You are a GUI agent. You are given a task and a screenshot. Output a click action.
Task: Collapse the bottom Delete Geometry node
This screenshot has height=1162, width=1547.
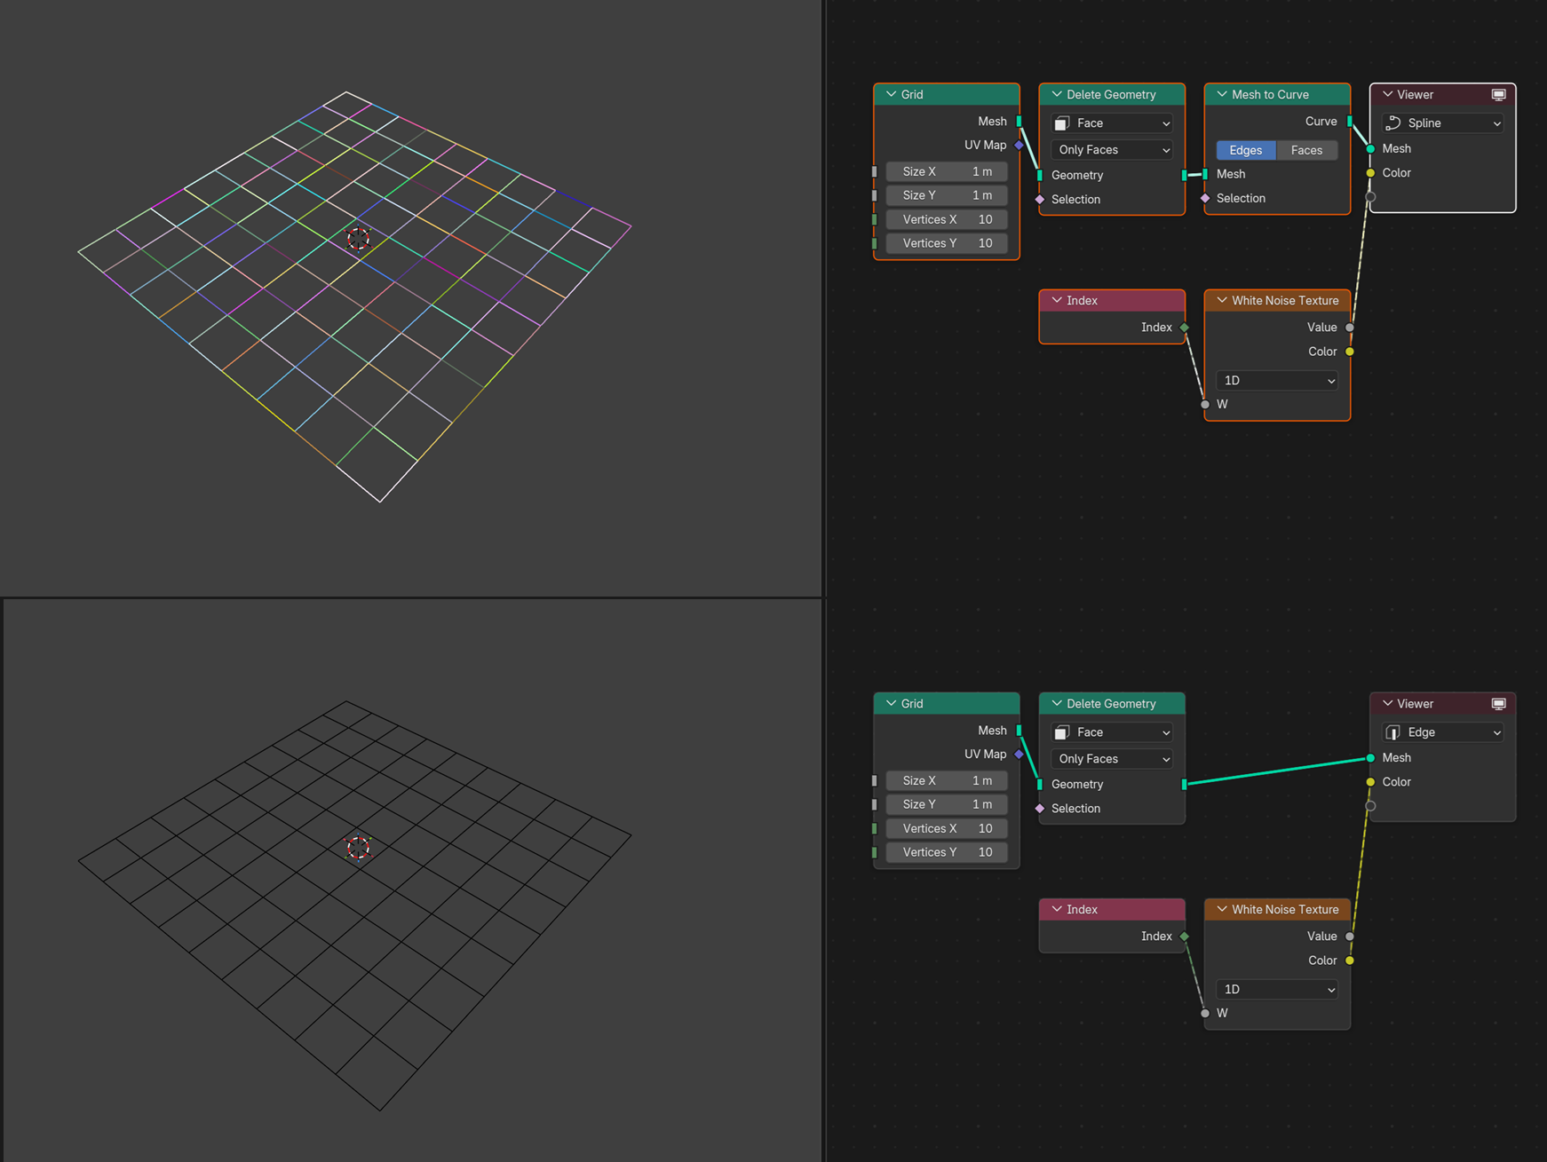tap(1057, 703)
